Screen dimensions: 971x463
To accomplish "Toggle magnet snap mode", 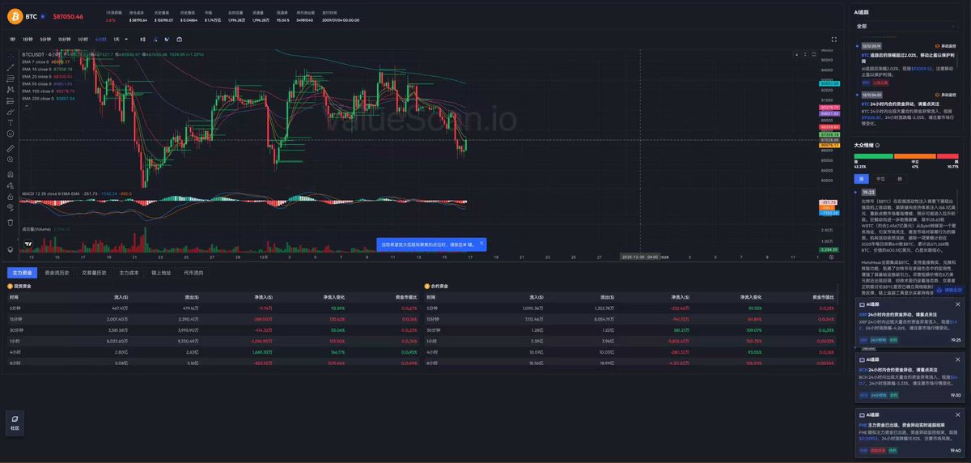I will pos(11,174).
